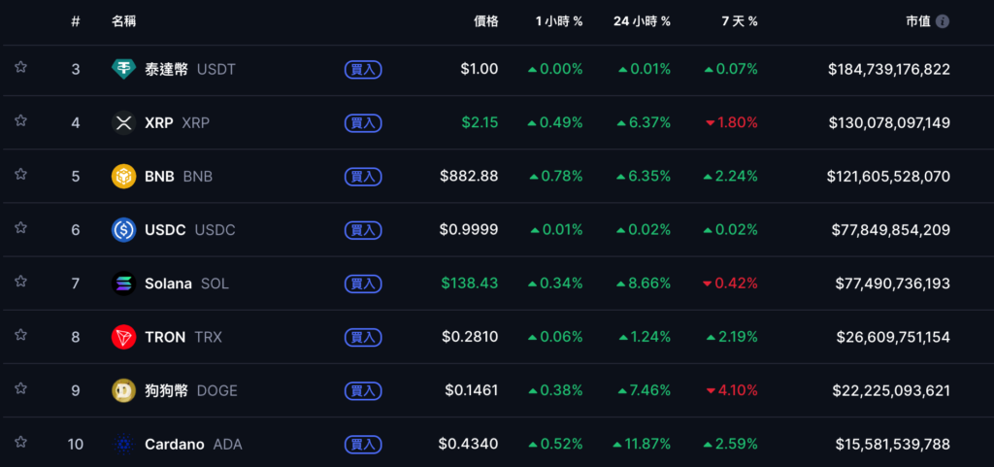This screenshot has width=994, height=467.
Task: Sort by the 7 天 % column
Action: (739, 21)
